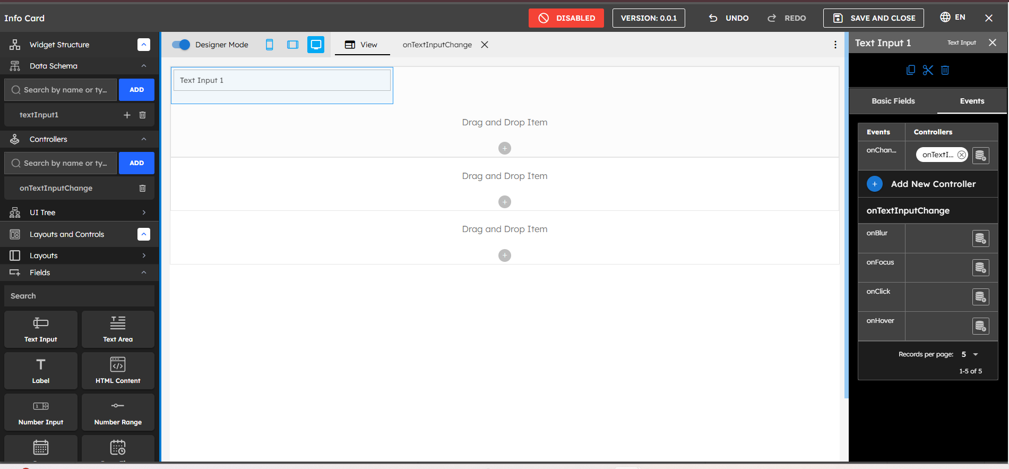The image size is (1009, 469).
Task: Click the scissors cut icon
Action: pyautogui.click(x=928, y=70)
